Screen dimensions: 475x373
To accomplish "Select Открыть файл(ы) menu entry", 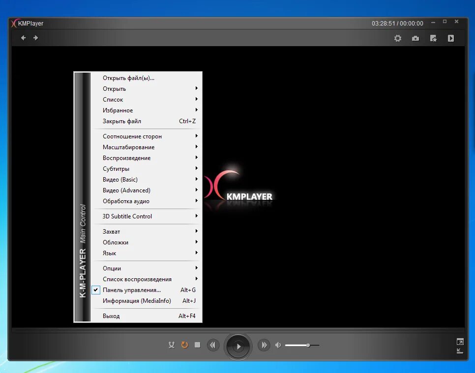I will [129, 78].
